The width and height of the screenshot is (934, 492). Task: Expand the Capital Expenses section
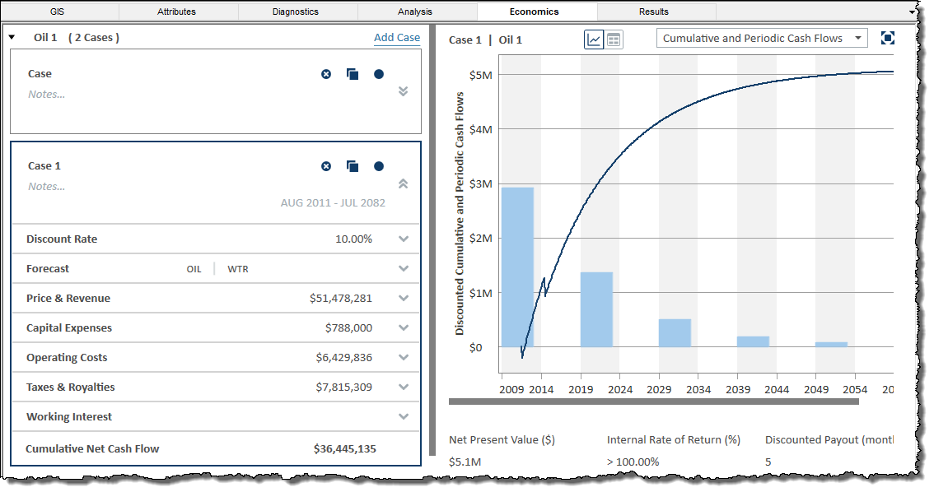click(403, 328)
